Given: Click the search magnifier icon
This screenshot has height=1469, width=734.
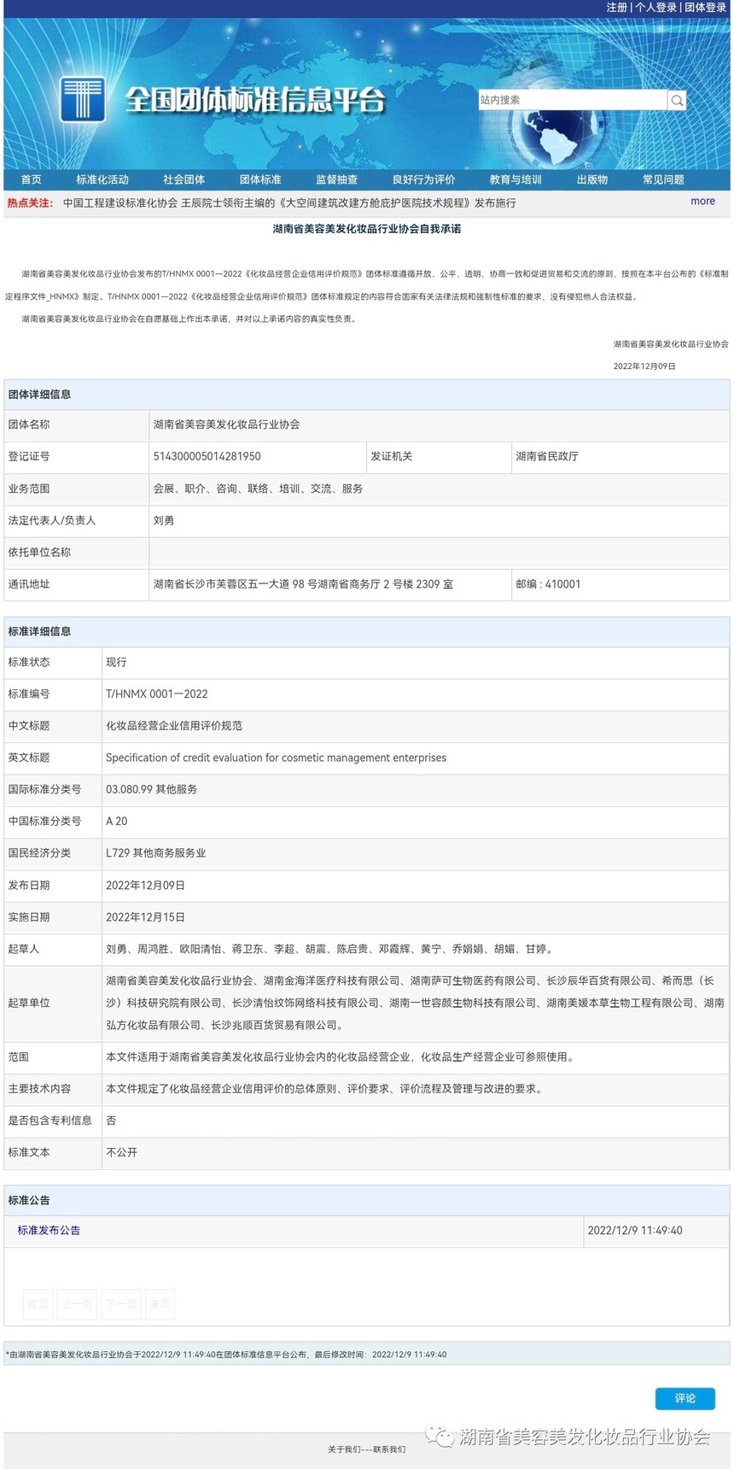Looking at the screenshot, I should (677, 100).
